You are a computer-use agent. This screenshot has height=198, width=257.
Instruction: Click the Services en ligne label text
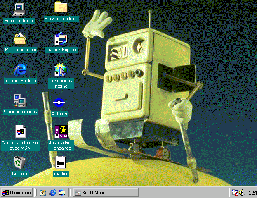pyautogui.click(x=61, y=19)
